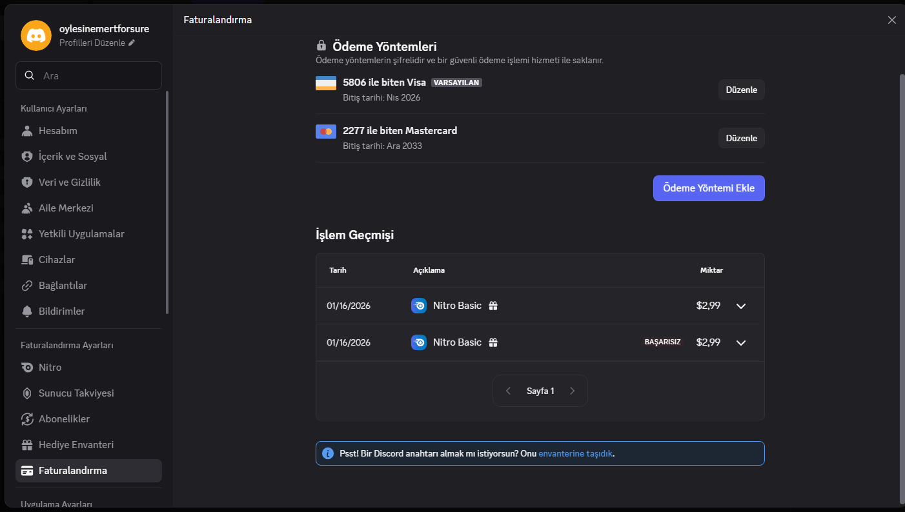This screenshot has width=905, height=512.
Task: Click the Ödeme Yöntemi Ekle button
Action: (709, 188)
